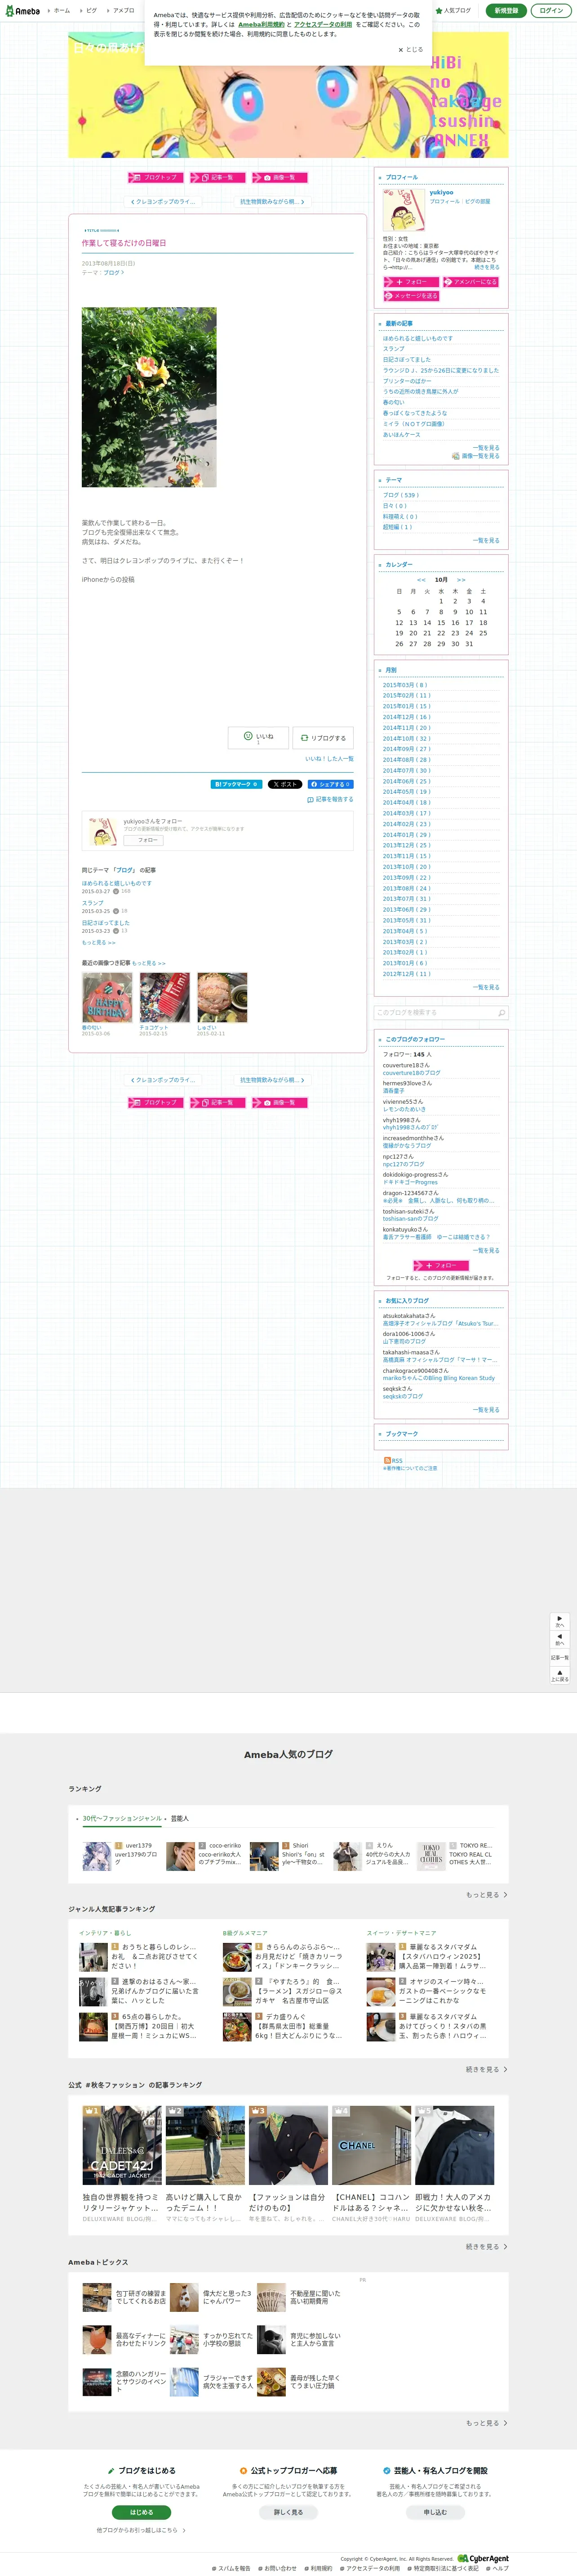
Task: Go to previous month in calendar
Action: 420,580
